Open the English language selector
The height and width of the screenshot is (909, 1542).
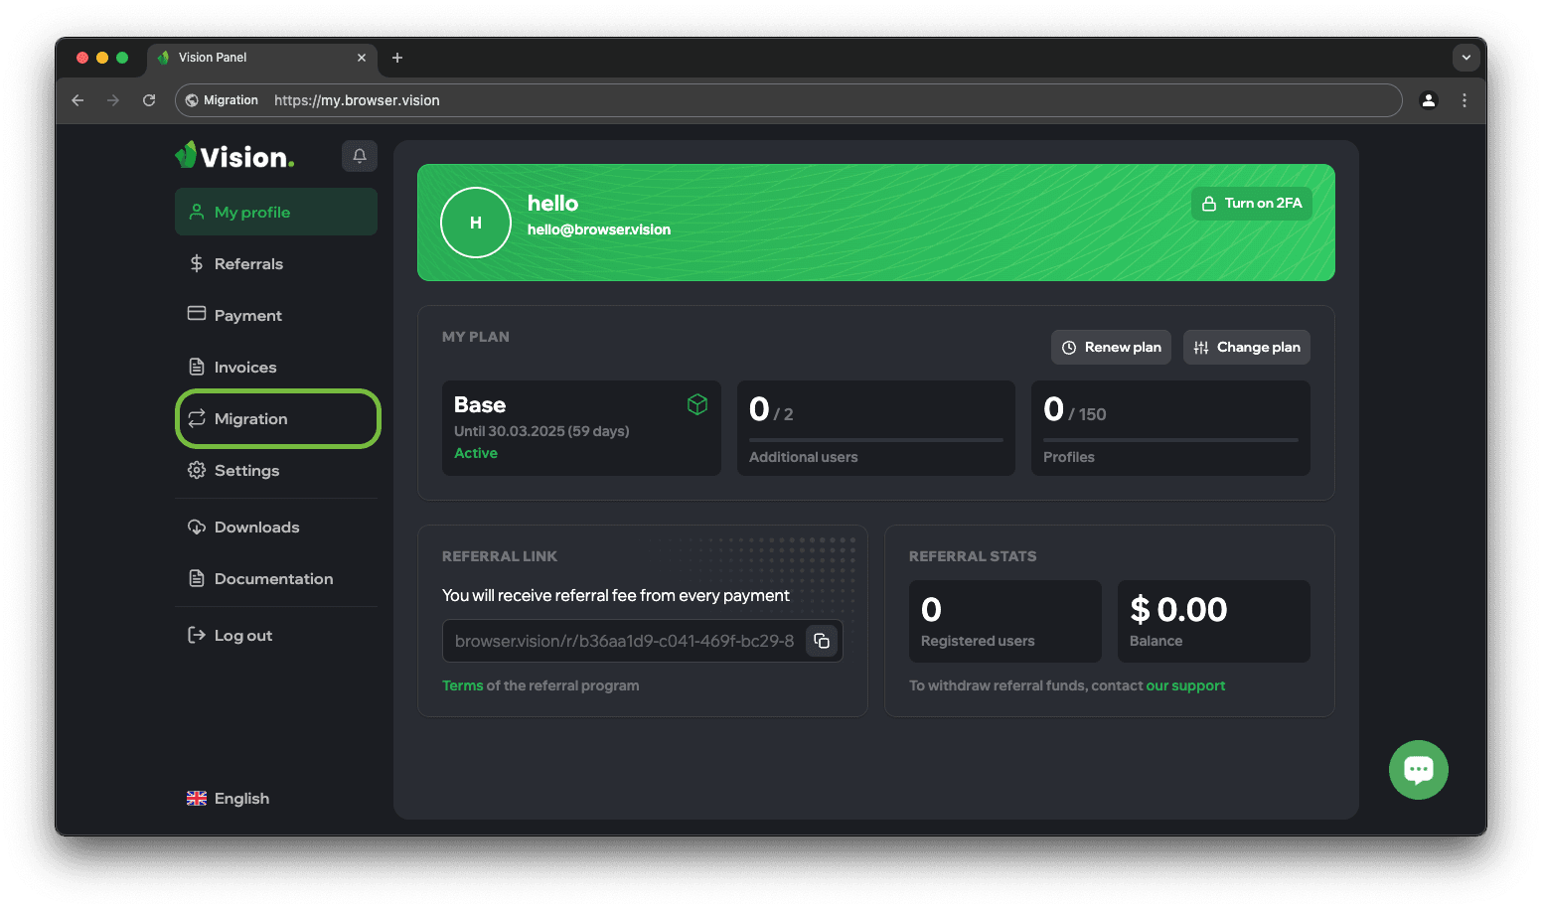coord(229,799)
